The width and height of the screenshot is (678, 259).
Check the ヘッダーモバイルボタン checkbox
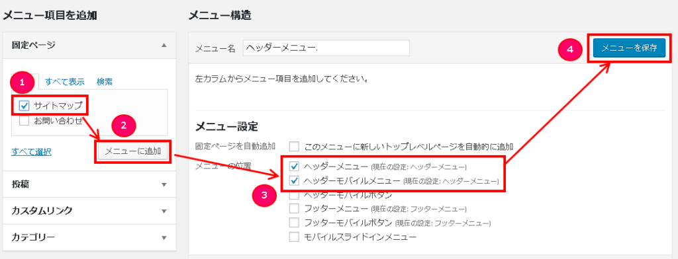coord(294,195)
